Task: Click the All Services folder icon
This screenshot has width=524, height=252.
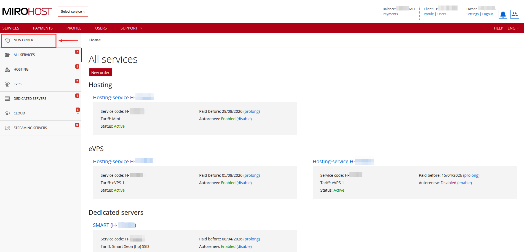Action: pyautogui.click(x=7, y=55)
